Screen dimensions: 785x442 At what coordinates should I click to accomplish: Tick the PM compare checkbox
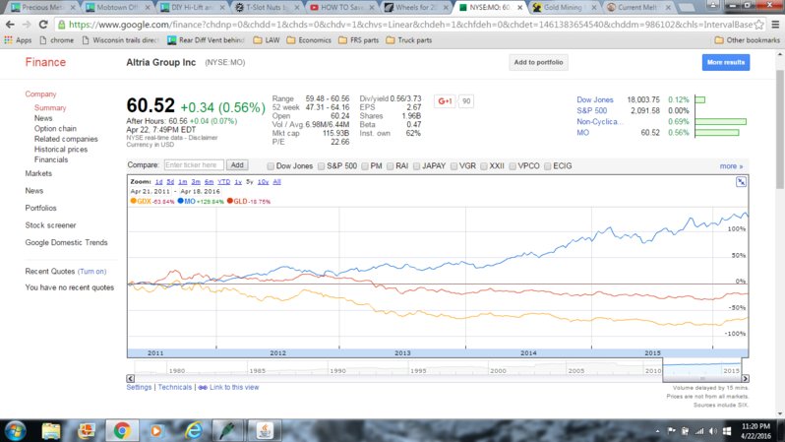tap(364, 166)
